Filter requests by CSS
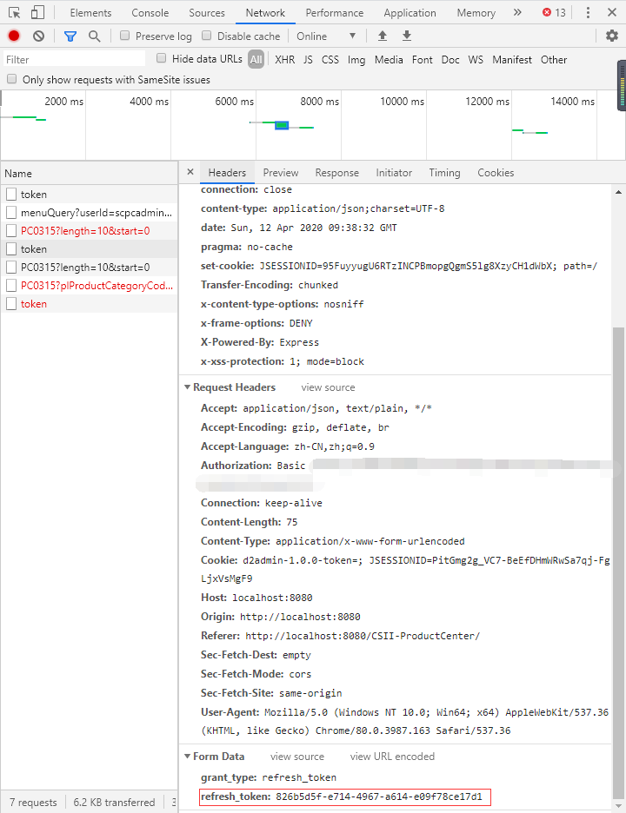626x813 pixels. (330, 60)
